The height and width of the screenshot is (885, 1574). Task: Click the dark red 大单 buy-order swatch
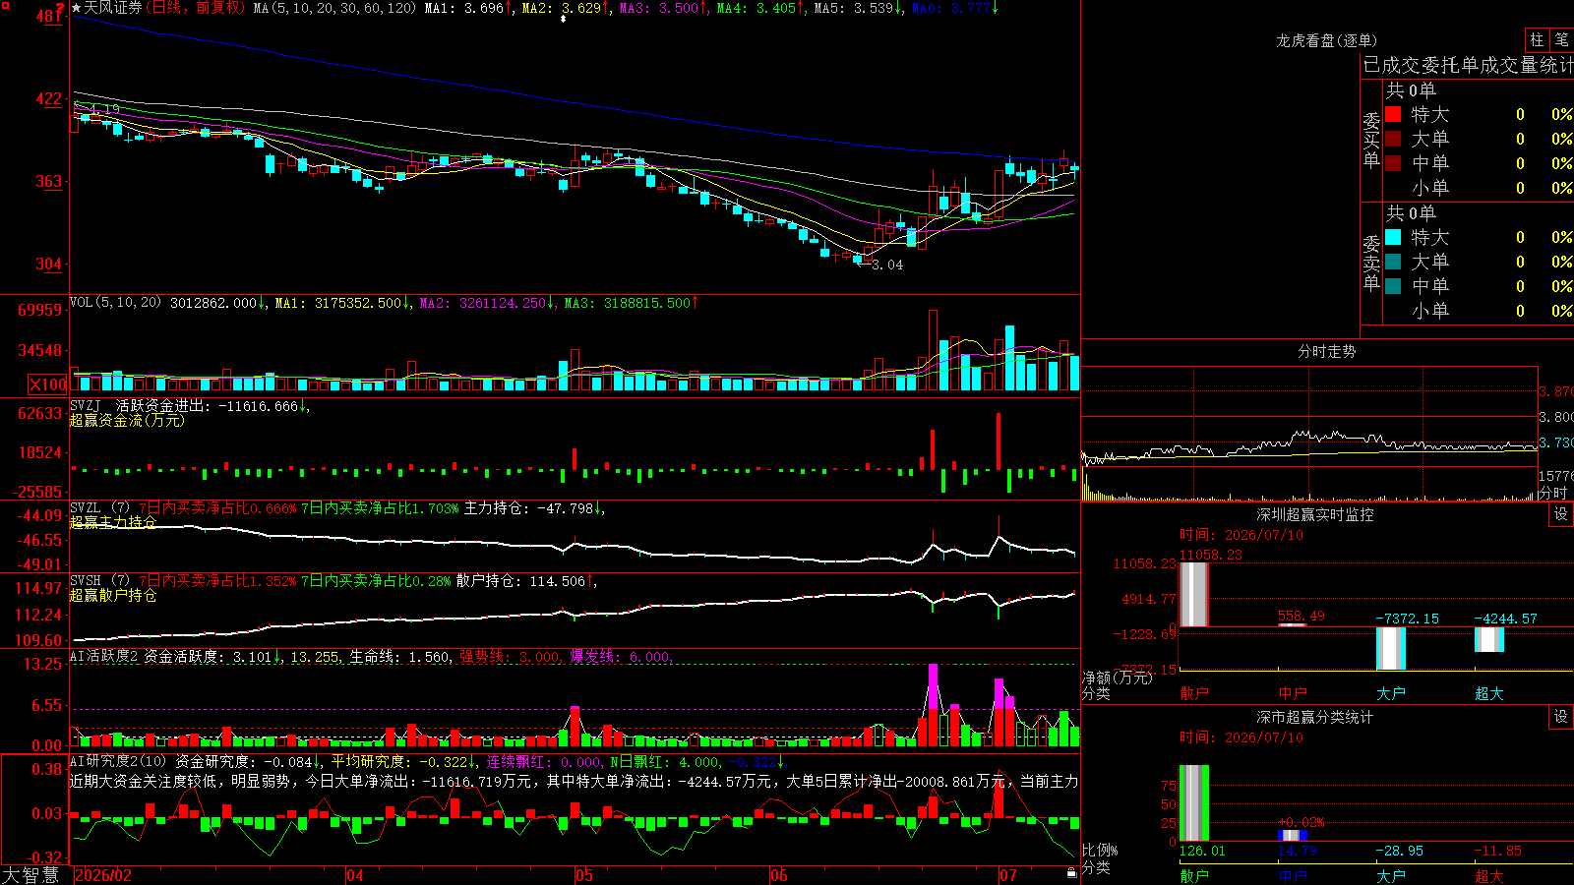click(x=1393, y=139)
